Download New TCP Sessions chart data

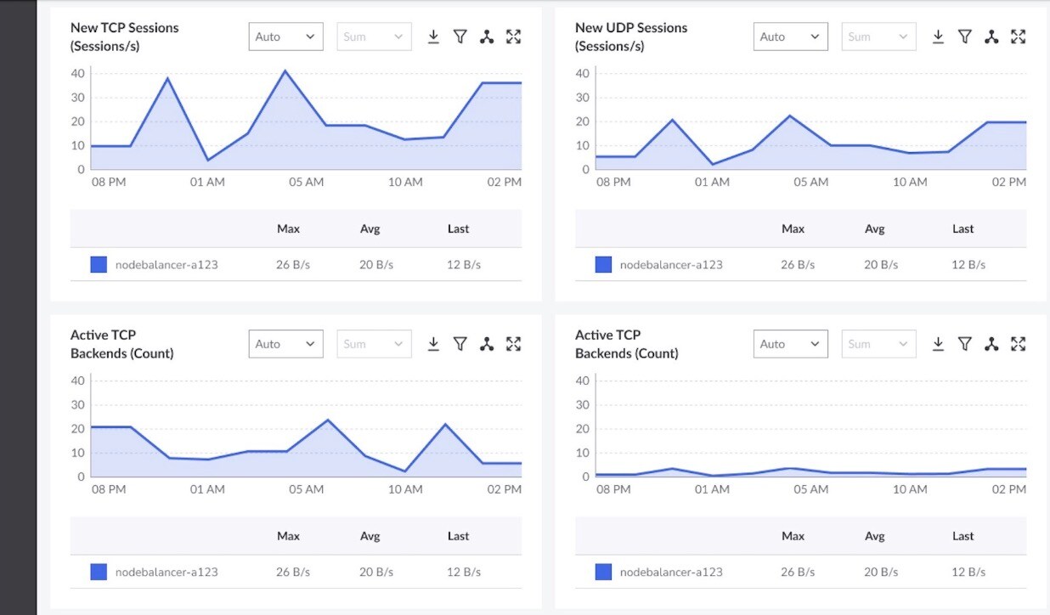(433, 37)
